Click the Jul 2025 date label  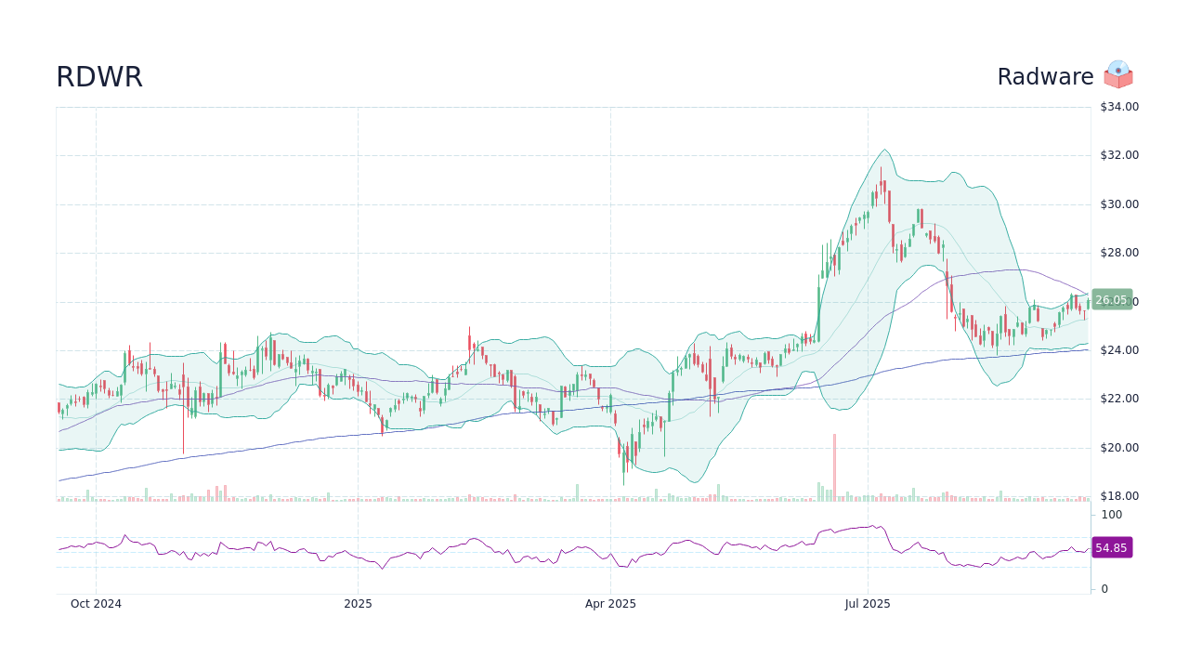[x=868, y=604]
